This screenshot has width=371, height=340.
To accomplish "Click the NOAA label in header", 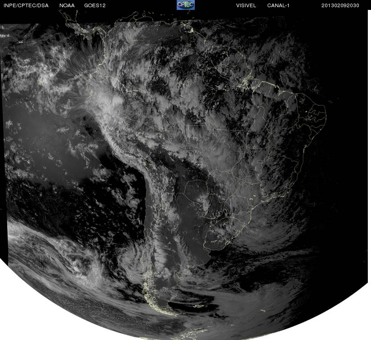I will [67, 5].
